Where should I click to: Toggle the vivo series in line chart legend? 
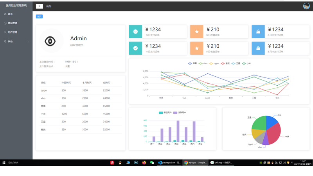click(x=203, y=63)
